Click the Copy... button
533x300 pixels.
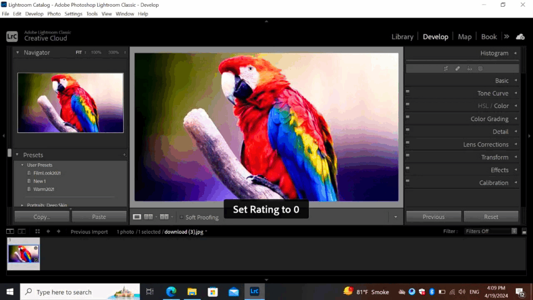pyautogui.click(x=42, y=217)
